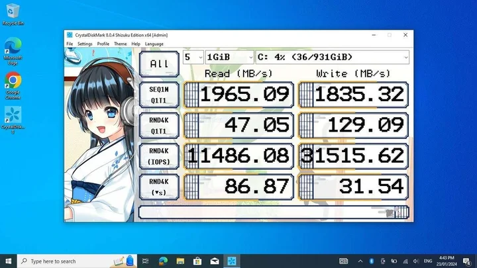Click the battery tray icon
477x268 pixels.
394,261
